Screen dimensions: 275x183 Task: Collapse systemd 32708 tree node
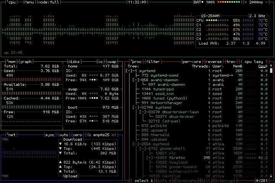click(136, 108)
